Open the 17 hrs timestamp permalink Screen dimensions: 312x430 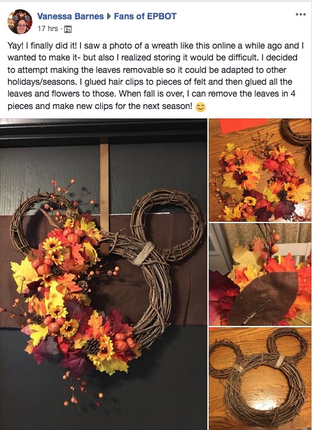[48, 29]
